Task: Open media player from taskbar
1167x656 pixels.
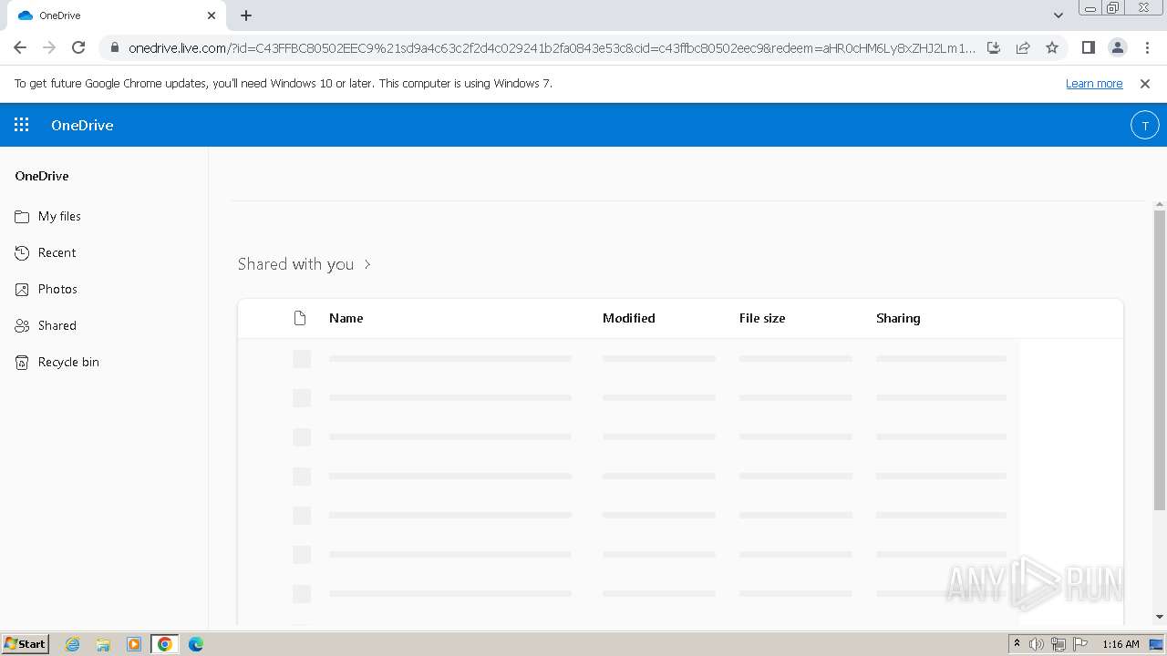Action: tap(134, 644)
